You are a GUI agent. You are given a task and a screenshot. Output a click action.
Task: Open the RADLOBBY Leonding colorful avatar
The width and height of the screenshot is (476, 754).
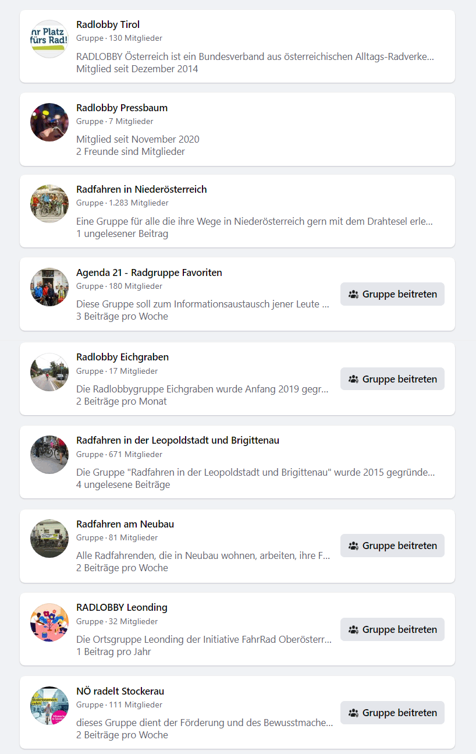point(49,622)
